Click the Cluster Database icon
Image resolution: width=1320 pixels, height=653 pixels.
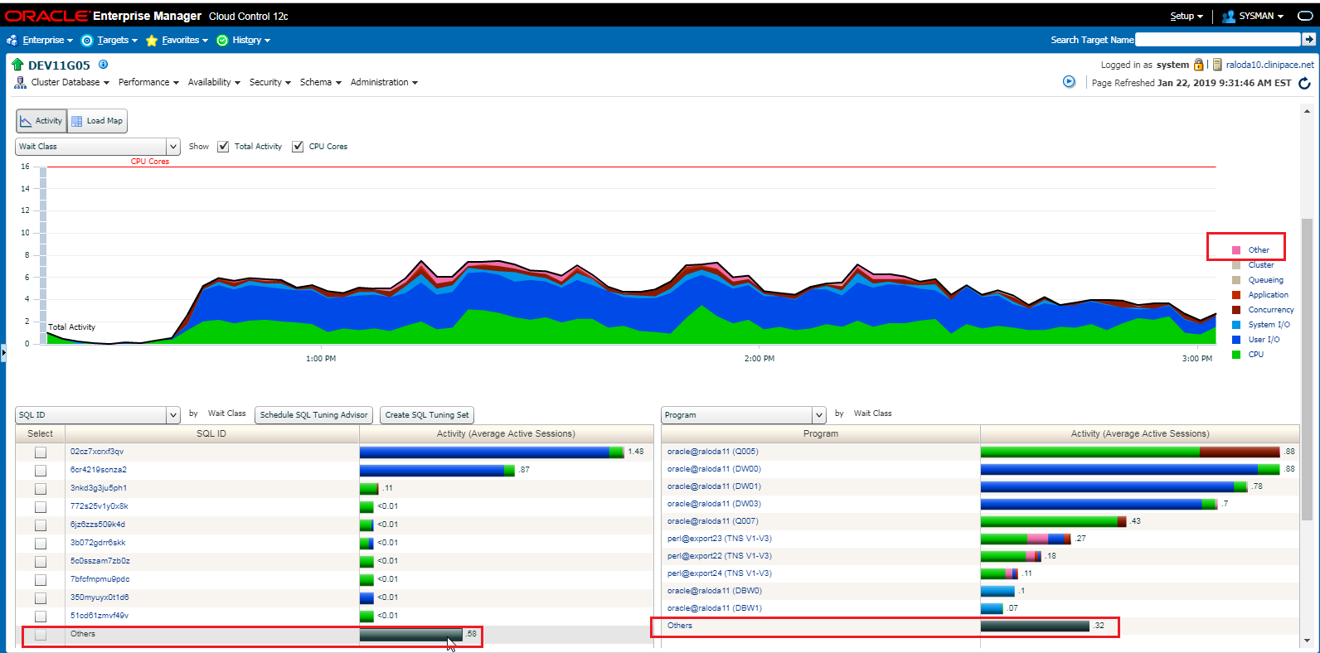point(20,82)
